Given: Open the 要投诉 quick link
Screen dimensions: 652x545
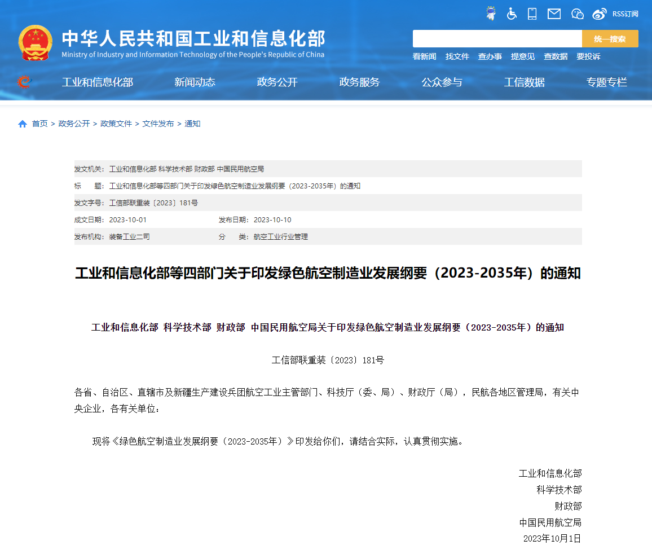Looking at the screenshot, I should [x=588, y=56].
